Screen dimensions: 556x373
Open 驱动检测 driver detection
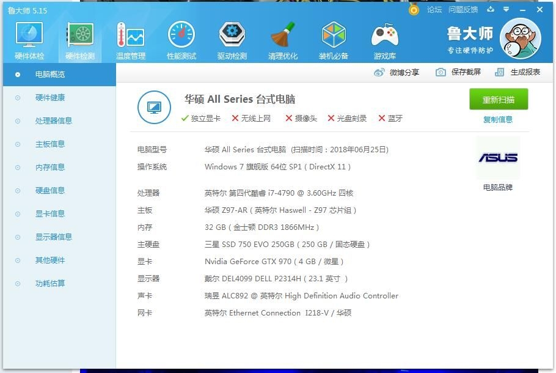(232, 41)
